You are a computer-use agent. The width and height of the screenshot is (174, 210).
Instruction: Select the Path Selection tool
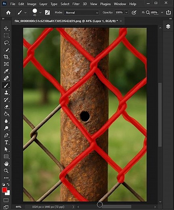pos(6,149)
